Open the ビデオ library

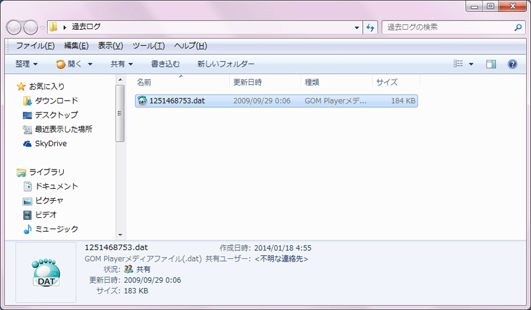point(46,215)
